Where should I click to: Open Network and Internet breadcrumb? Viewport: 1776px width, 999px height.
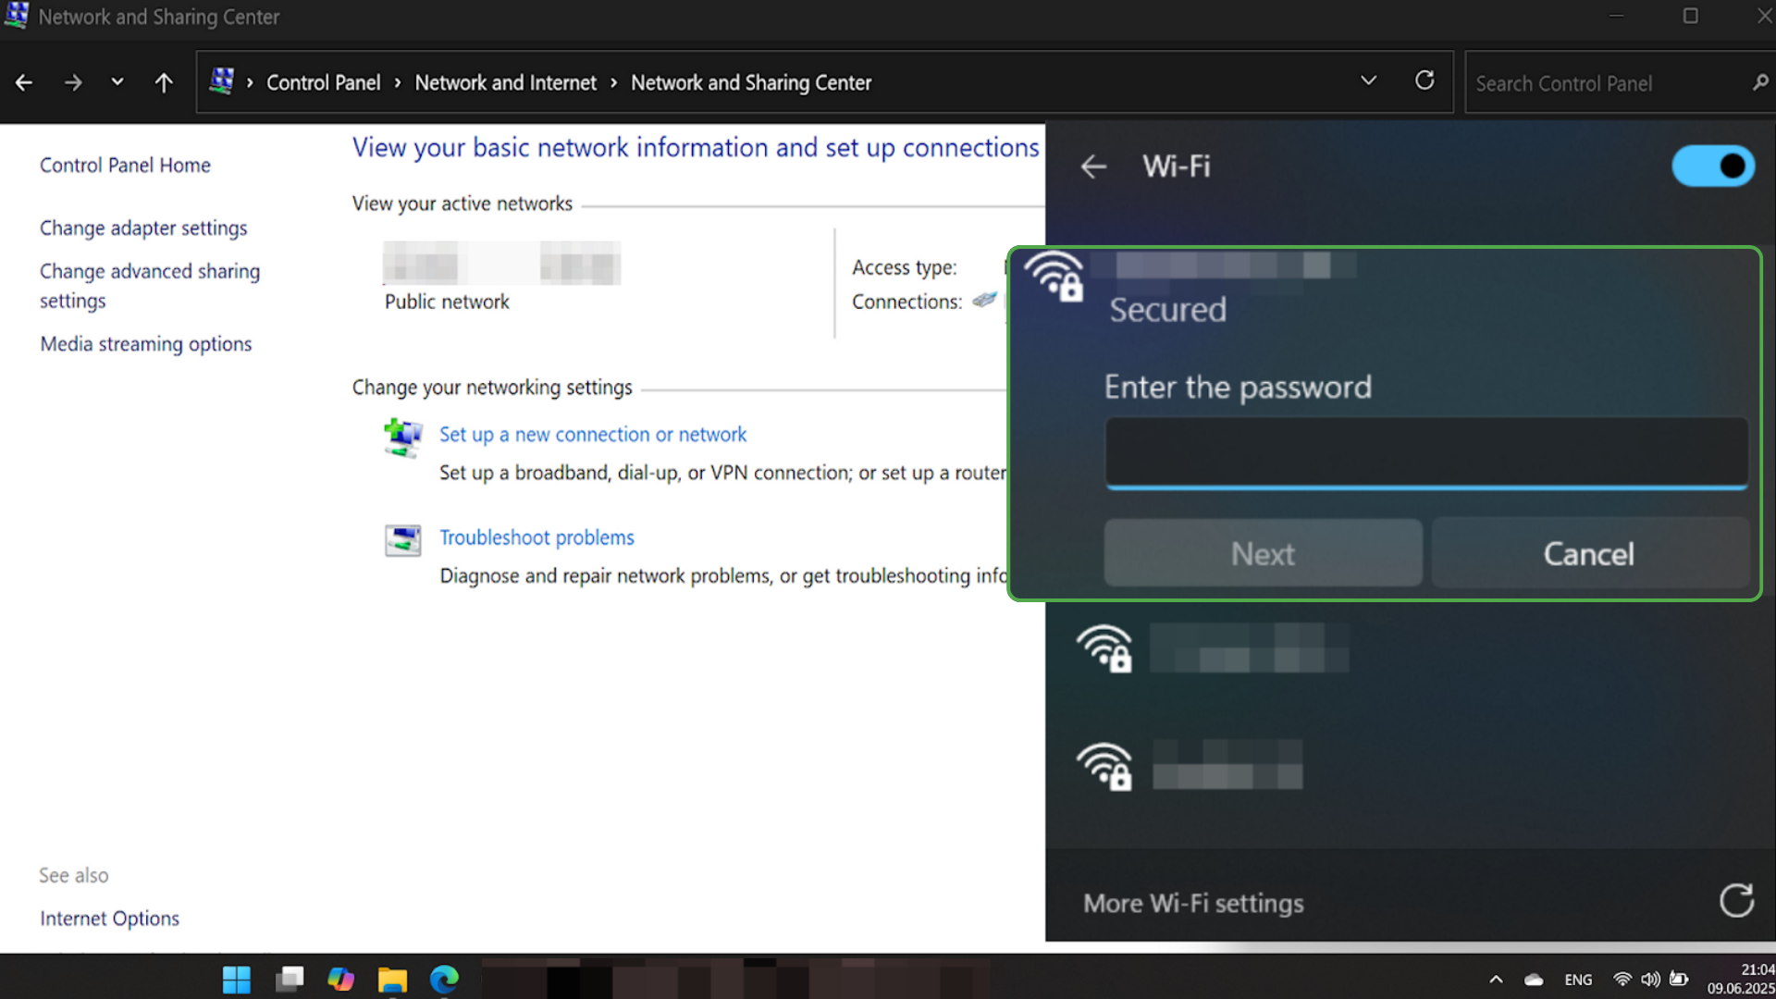pos(506,83)
